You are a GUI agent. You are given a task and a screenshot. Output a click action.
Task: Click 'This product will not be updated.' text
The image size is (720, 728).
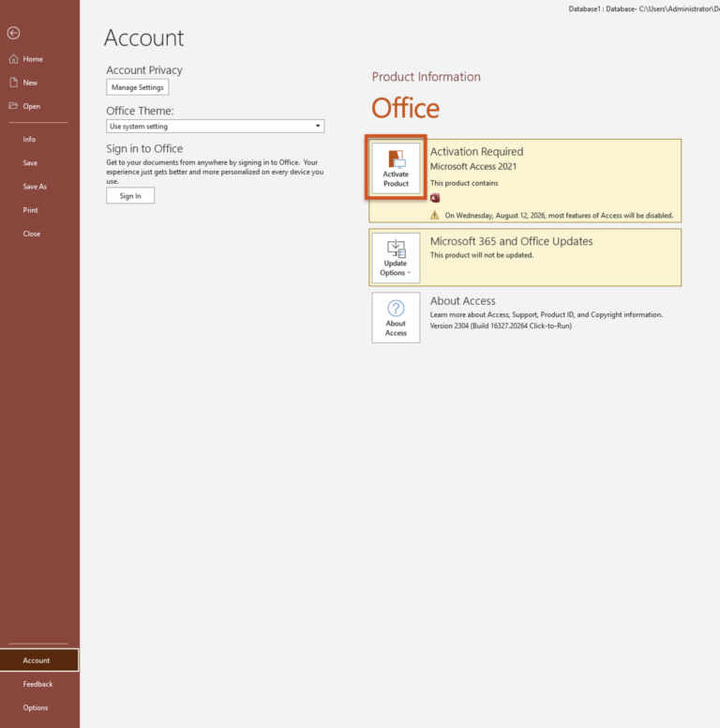[482, 255]
